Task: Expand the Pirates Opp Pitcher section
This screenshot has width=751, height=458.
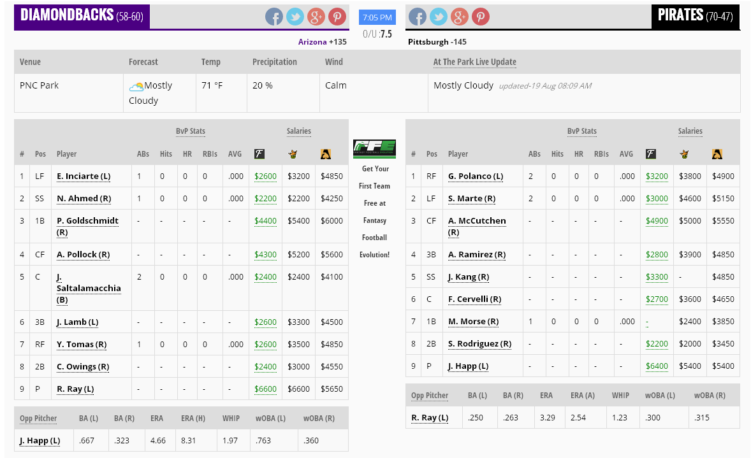Action: (x=430, y=395)
